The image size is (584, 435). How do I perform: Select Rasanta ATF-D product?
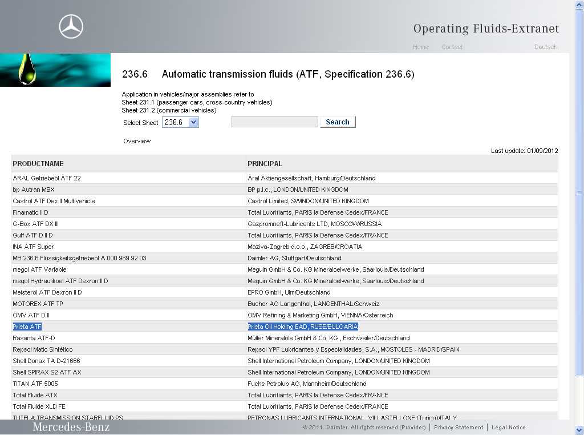point(34,338)
